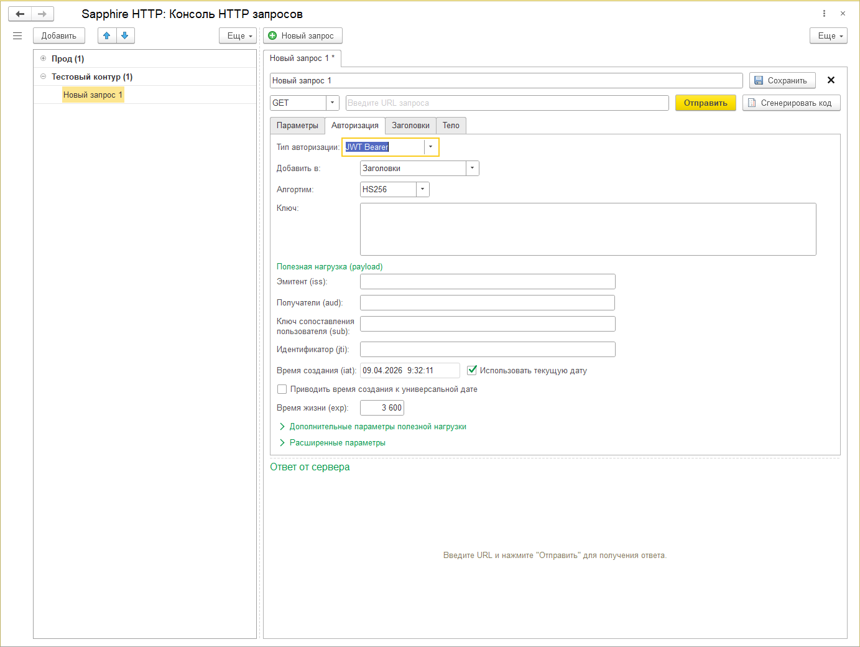Click the back navigation arrow
The height and width of the screenshot is (647, 860).
pos(20,14)
